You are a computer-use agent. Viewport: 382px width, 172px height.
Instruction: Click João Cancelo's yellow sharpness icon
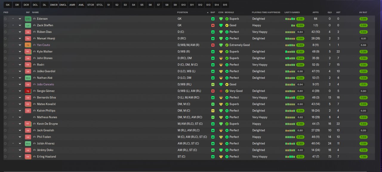213,84
